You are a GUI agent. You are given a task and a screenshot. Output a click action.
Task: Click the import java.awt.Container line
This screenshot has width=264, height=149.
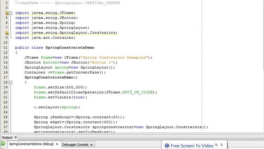coord(45,38)
